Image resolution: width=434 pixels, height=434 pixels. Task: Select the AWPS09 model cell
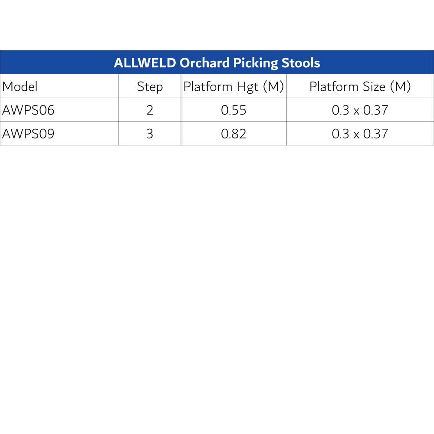tap(29, 134)
